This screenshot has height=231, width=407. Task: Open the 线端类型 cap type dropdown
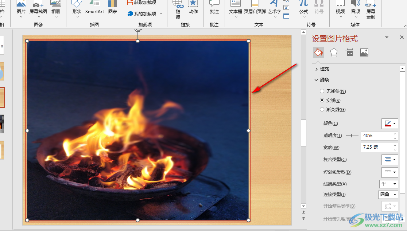coord(388,184)
